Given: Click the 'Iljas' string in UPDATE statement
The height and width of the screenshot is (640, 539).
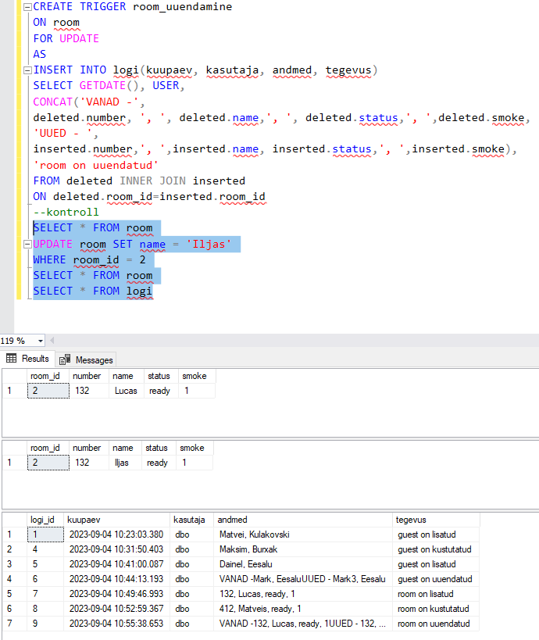Looking at the screenshot, I should [x=209, y=244].
